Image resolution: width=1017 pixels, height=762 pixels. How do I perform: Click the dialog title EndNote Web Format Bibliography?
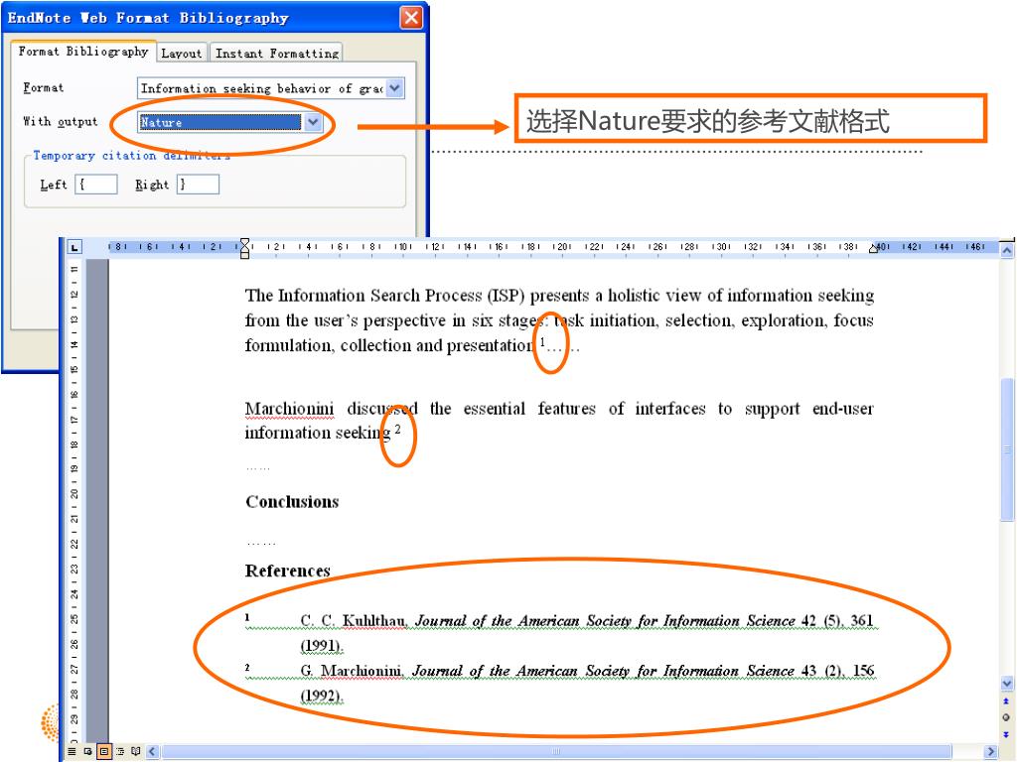click(x=148, y=18)
